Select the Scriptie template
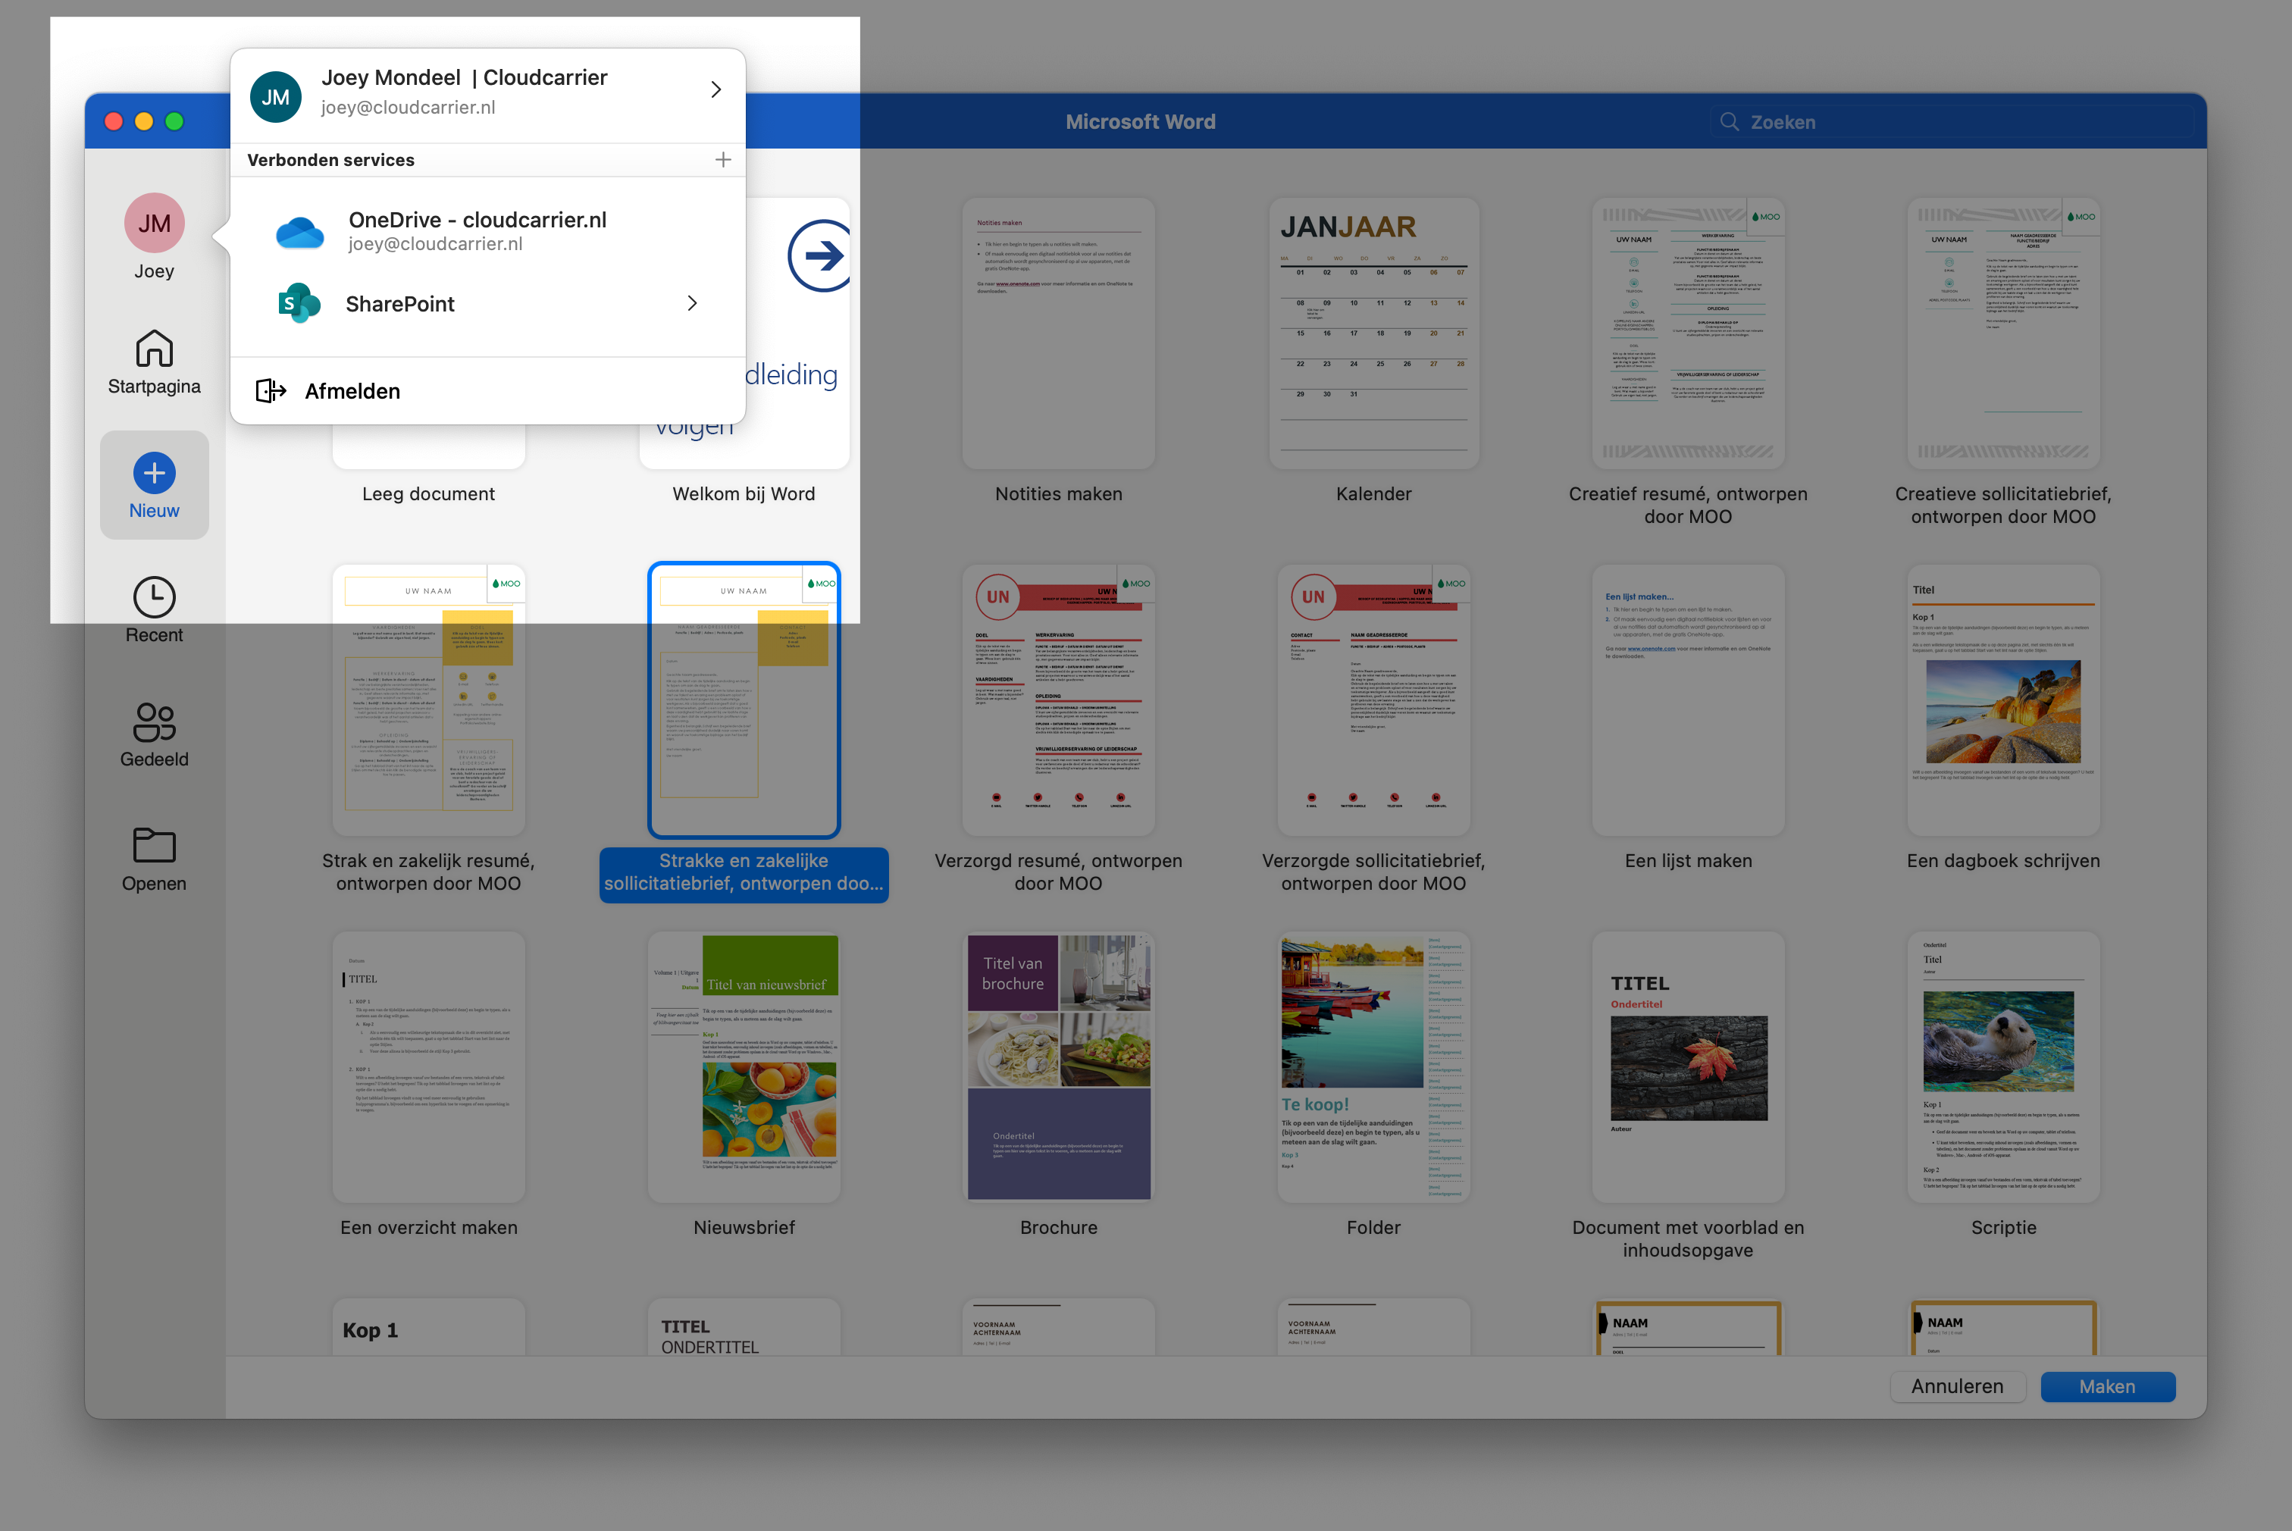The width and height of the screenshot is (2292, 1531). click(2003, 1066)
